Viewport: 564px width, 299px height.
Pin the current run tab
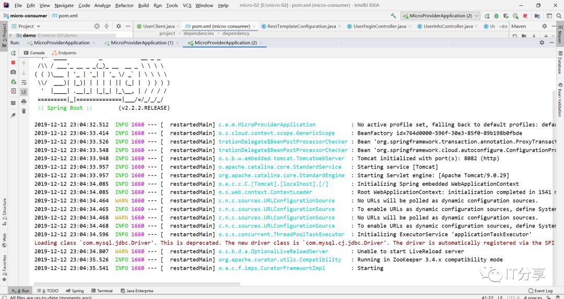coord(13,115)
